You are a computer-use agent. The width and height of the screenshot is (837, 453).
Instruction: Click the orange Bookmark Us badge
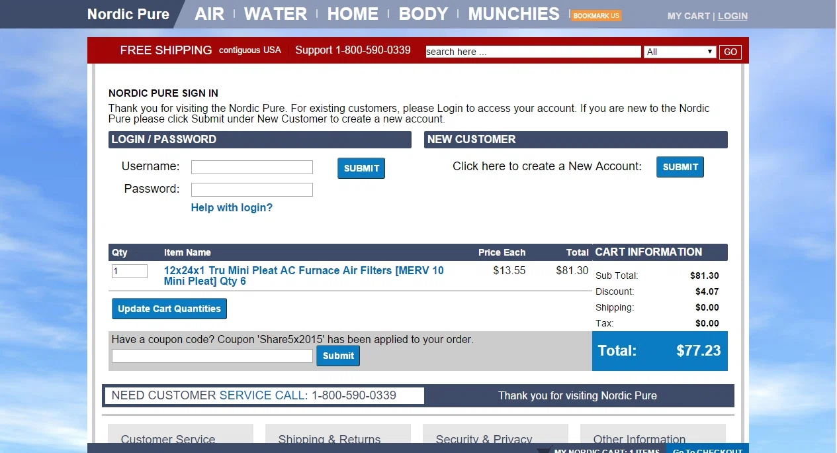pyautogui.click(x=596, y=15)
